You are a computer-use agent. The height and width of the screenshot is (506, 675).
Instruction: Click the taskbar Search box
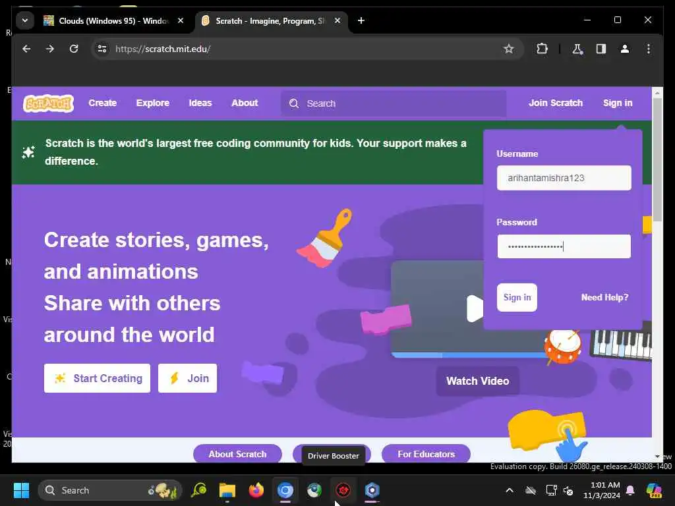coord(110,490)
